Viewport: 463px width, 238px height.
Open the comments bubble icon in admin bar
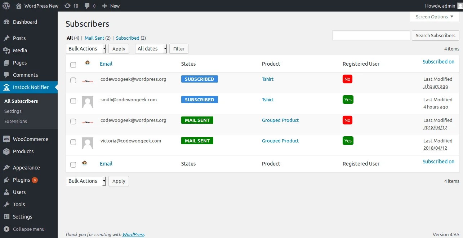point(87,6)
